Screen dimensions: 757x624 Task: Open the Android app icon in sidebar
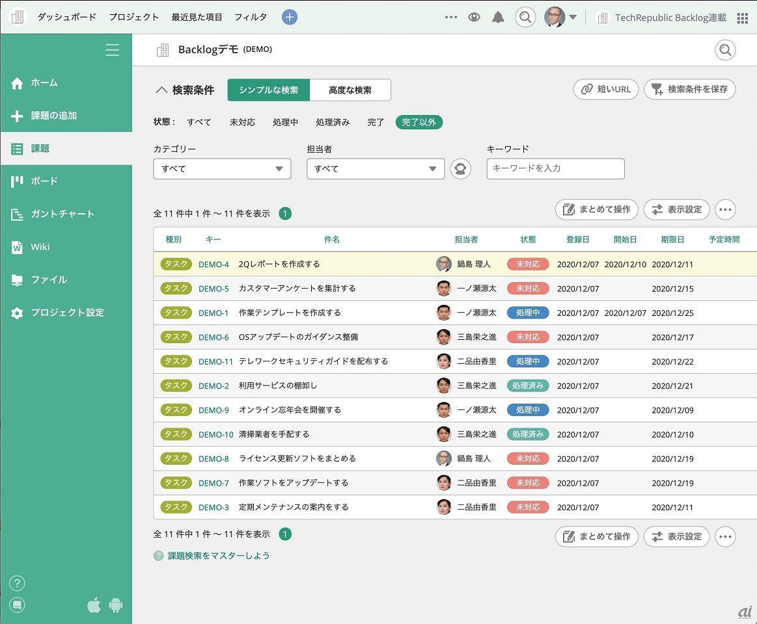116,605
